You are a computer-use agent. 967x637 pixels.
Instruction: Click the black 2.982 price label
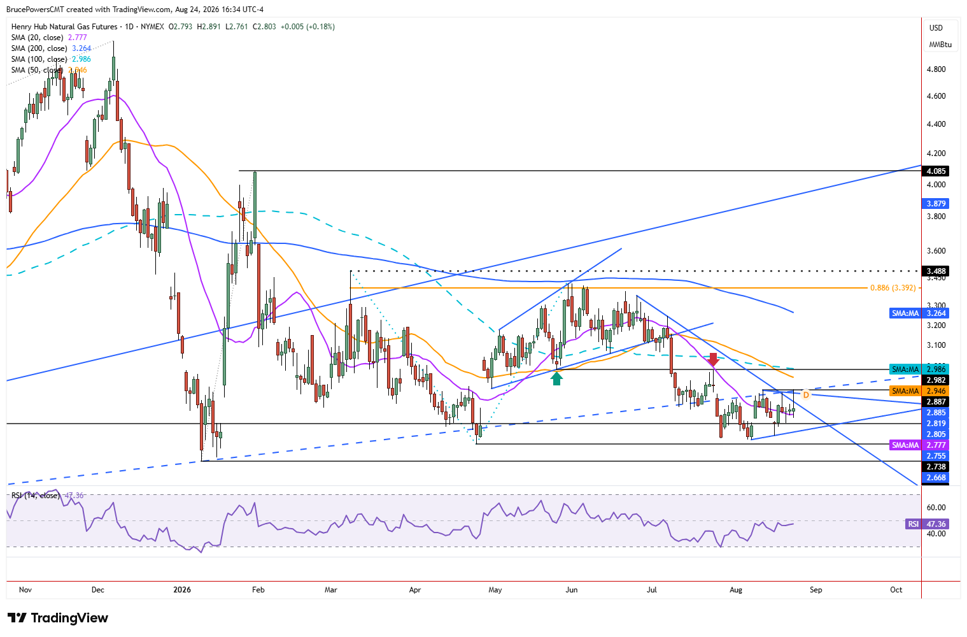tap(936, 380)
